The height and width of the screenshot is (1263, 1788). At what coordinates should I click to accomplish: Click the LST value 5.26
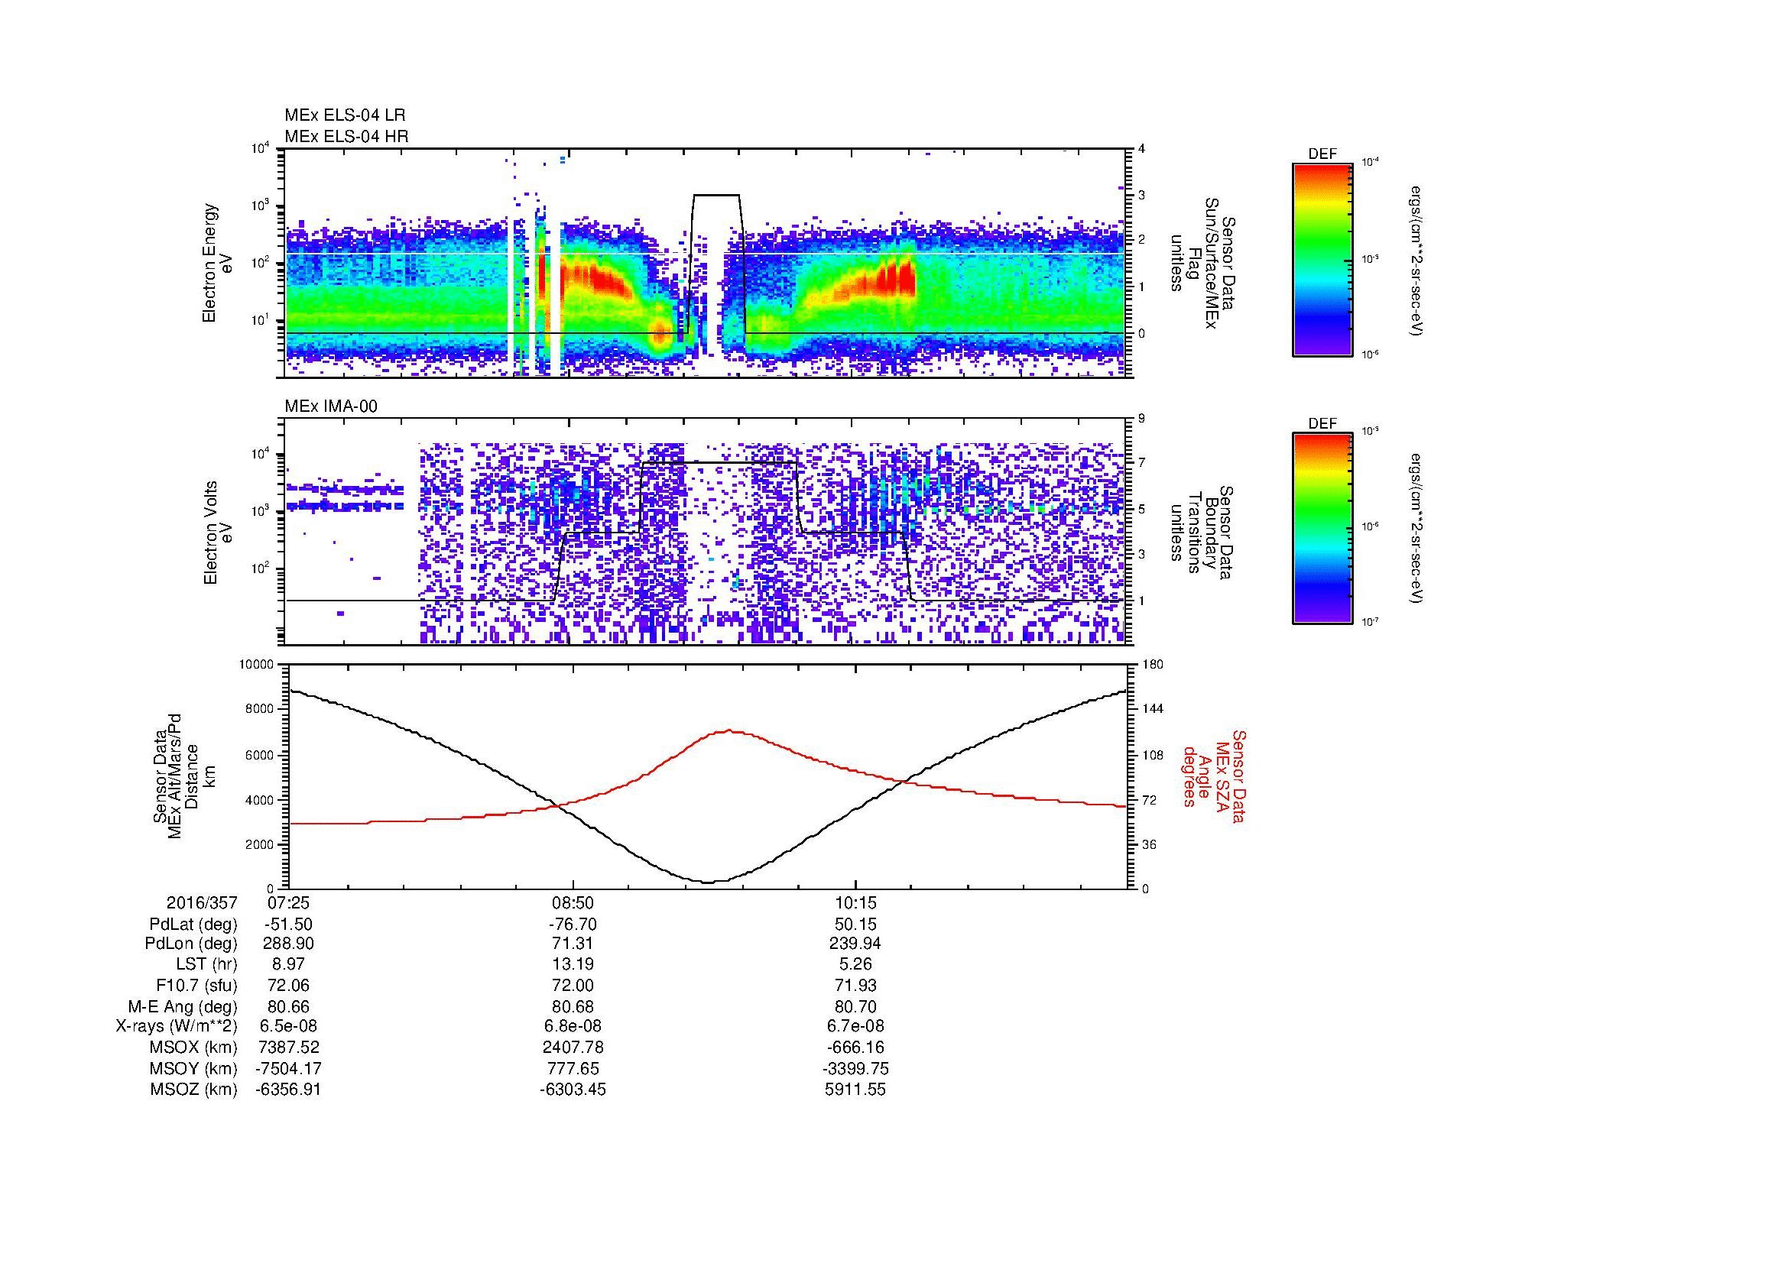(855, 965)
